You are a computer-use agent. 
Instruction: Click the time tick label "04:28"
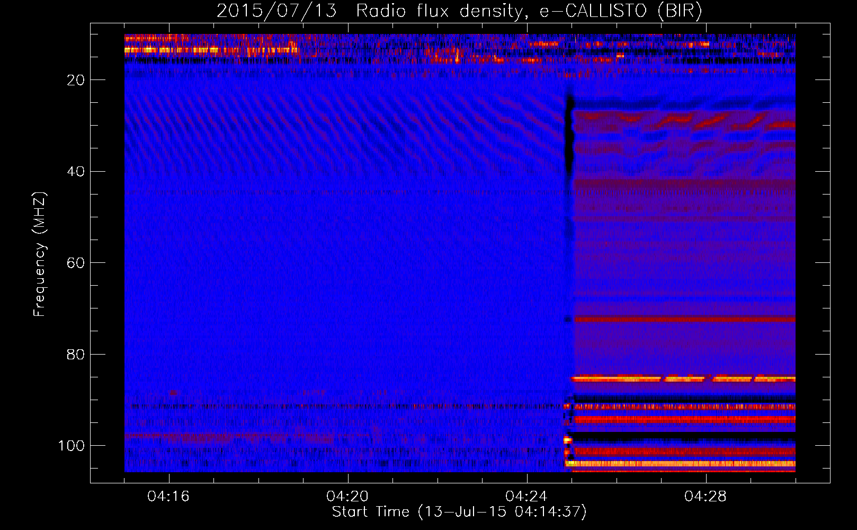click(706, 497)
